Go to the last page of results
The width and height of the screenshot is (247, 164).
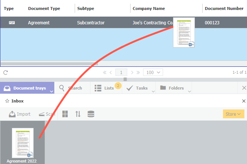pos(138,73)
